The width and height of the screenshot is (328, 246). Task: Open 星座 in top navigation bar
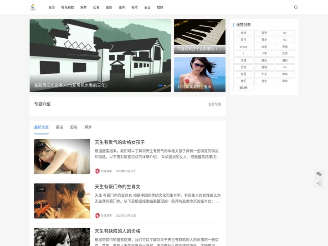click(109, 7)
